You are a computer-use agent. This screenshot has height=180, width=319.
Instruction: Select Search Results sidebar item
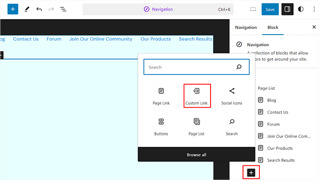coord(281,160)
